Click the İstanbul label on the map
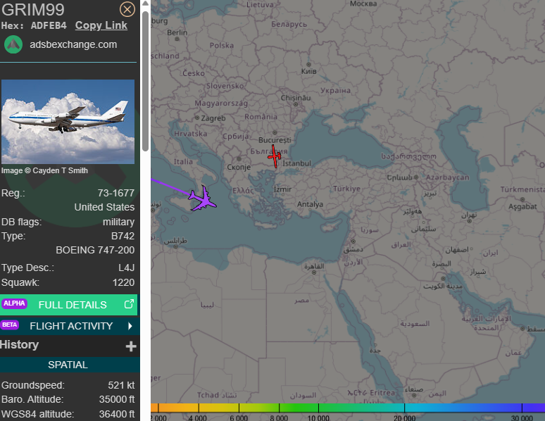545x421 pixels. click(297, 163)
